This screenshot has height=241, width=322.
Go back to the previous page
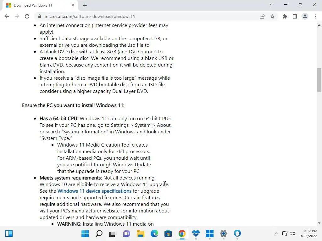pyautogui.click(x=7, y=16)
